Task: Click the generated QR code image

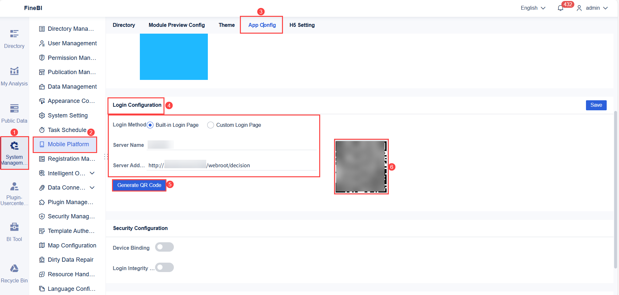Action: [x=361, y=167]
